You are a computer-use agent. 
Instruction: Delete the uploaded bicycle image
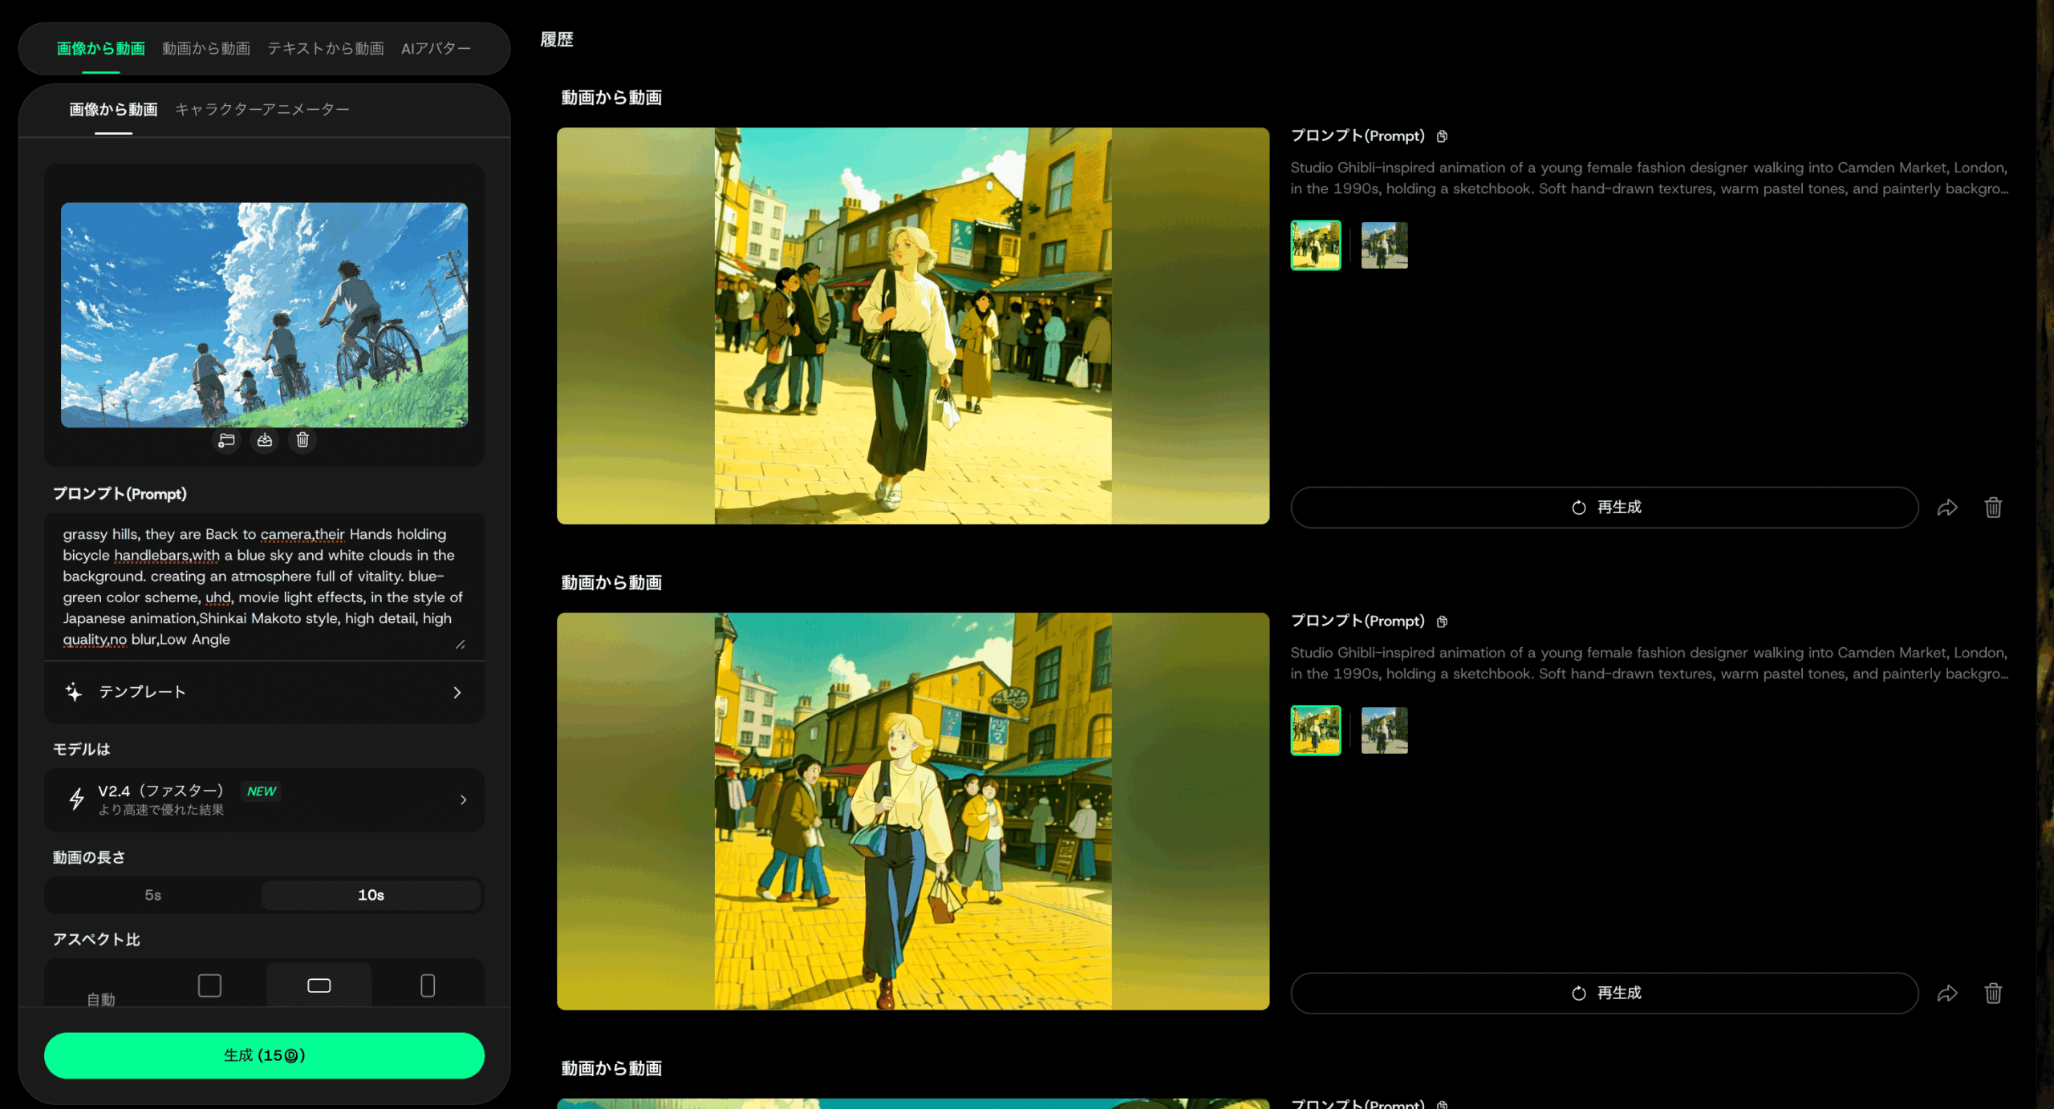click(302, 439)
